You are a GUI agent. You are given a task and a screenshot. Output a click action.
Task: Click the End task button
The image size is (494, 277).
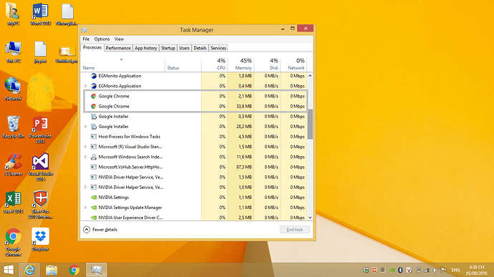(294, 230)
